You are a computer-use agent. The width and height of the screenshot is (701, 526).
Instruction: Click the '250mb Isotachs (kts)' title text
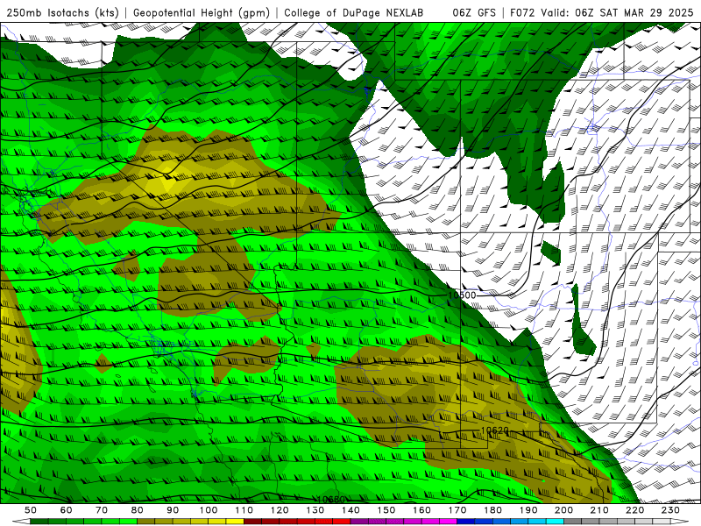[62, 12]
